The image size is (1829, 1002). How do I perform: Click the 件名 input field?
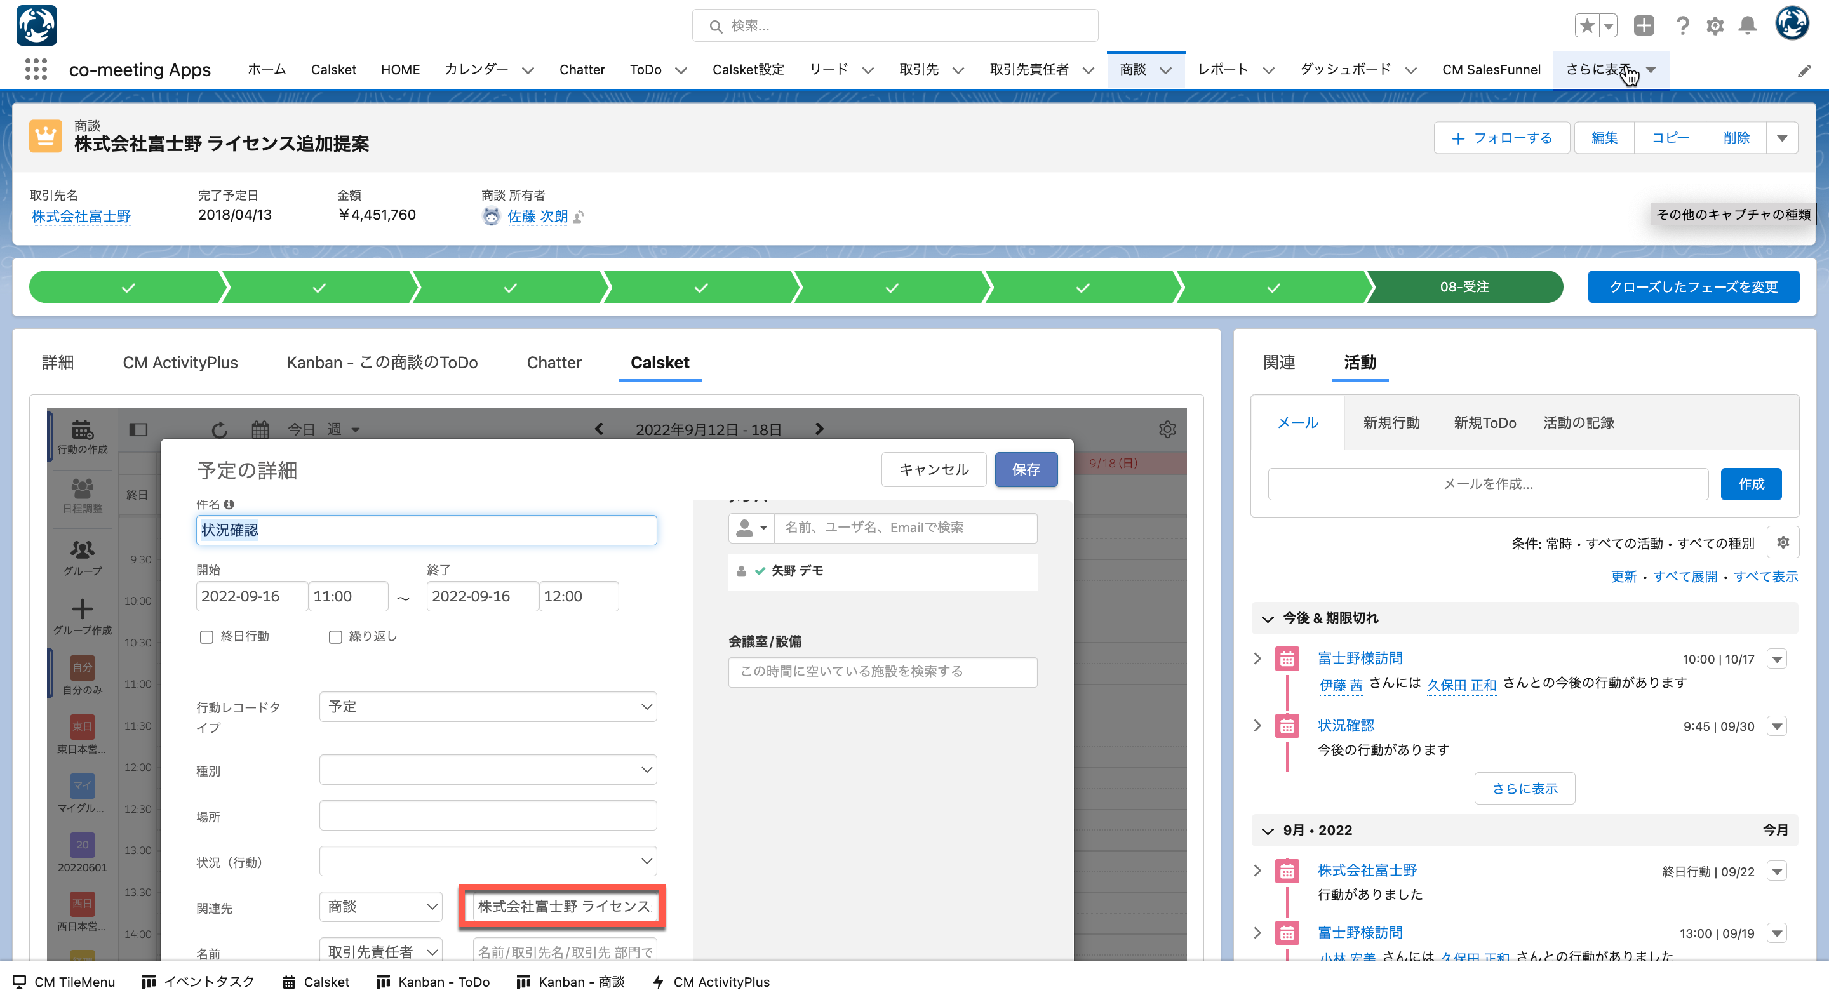click(x=426, y=530)
